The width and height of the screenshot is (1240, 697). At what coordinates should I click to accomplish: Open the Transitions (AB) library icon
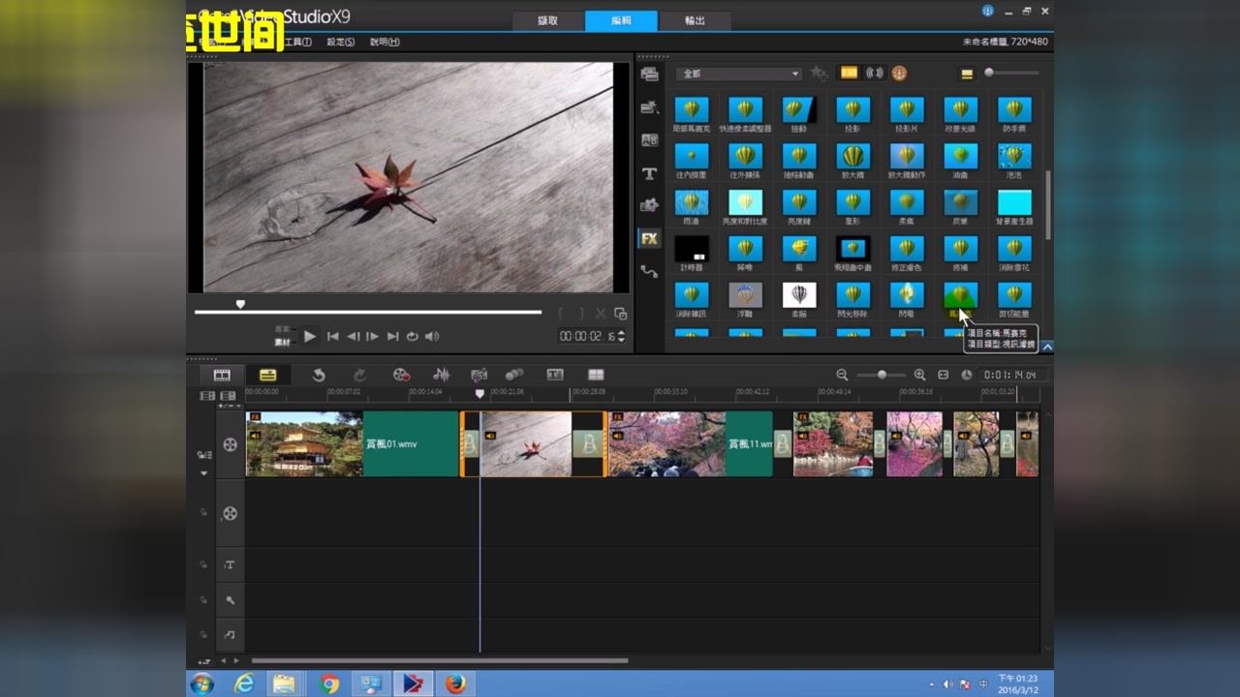[x=649, y=140]
